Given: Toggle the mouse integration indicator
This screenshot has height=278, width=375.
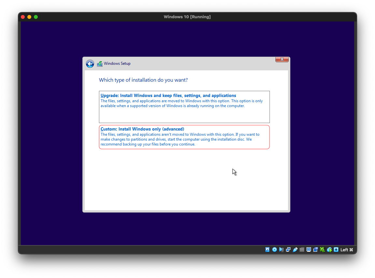Looking at the screenshot, I should coord(329,250).
